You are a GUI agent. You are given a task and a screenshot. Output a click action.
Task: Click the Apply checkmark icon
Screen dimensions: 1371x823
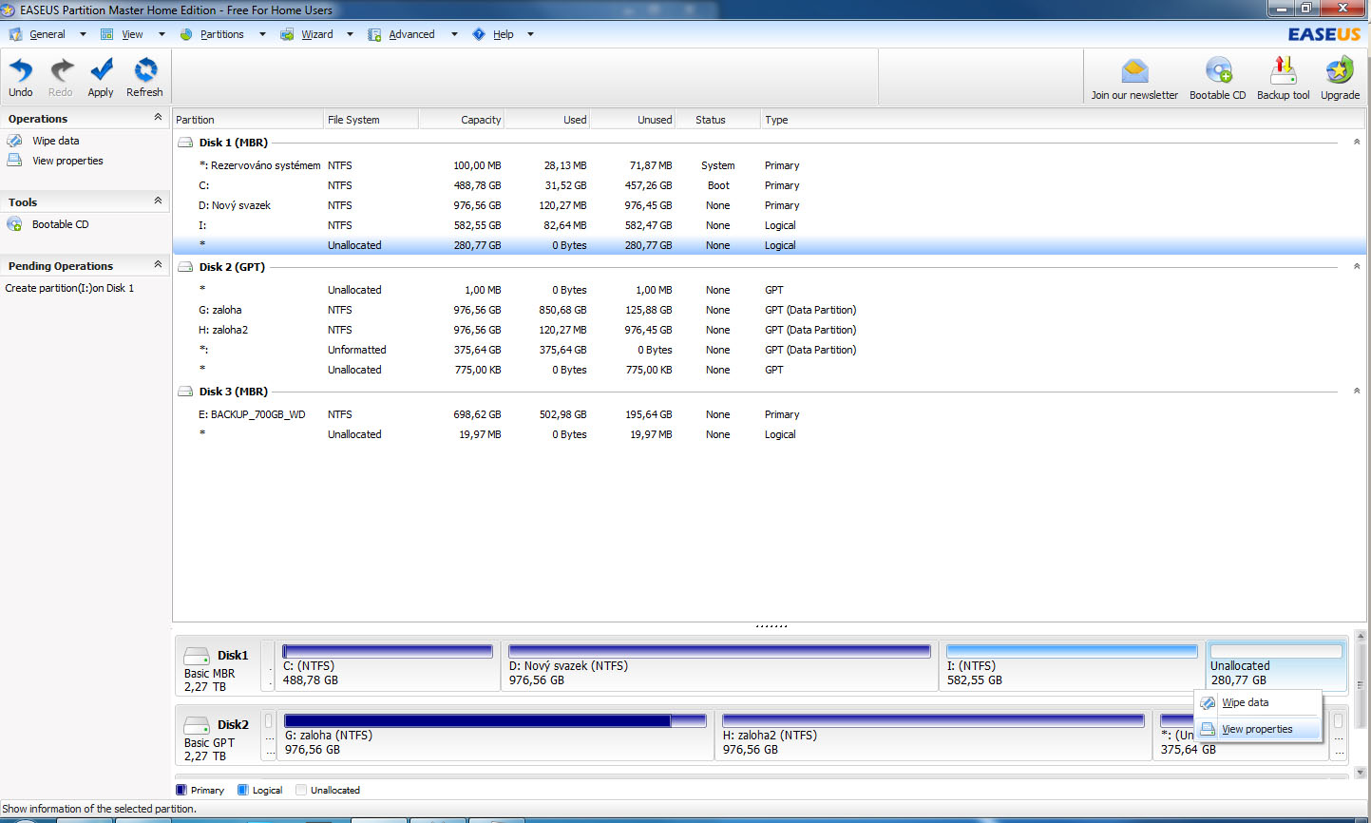[101, 72]
